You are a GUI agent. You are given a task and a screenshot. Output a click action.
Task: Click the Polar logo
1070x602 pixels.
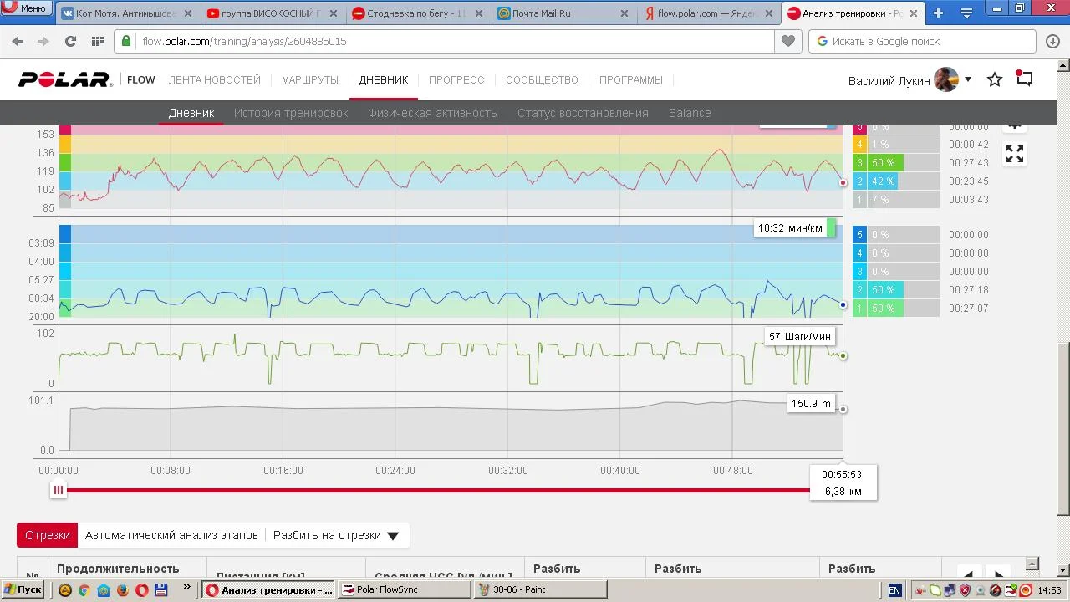pos(65,80)
